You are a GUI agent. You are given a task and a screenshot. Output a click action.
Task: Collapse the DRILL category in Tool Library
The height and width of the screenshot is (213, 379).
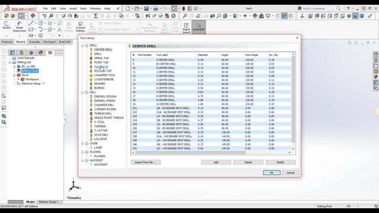(x=82, y=46)
